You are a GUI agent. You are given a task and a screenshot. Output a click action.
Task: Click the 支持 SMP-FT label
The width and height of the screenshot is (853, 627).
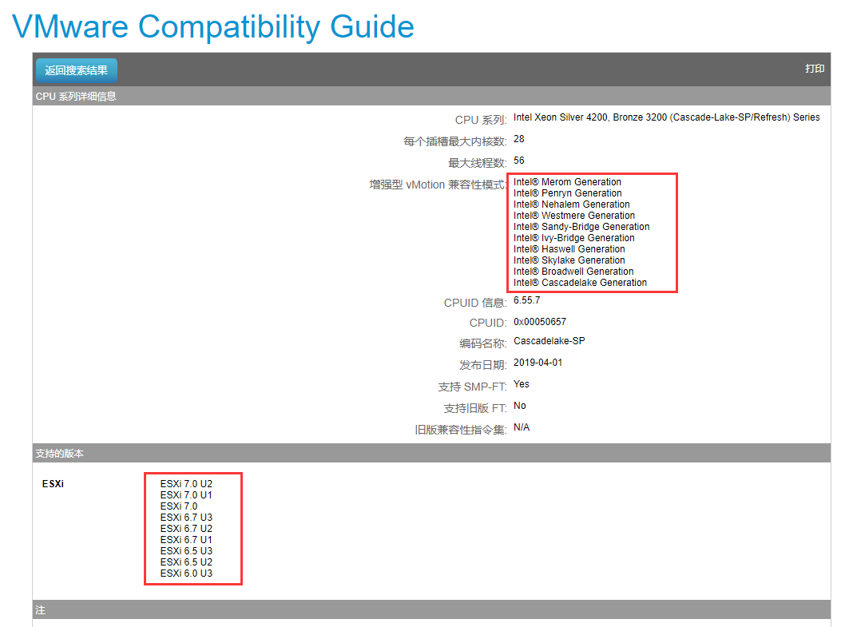472,387
